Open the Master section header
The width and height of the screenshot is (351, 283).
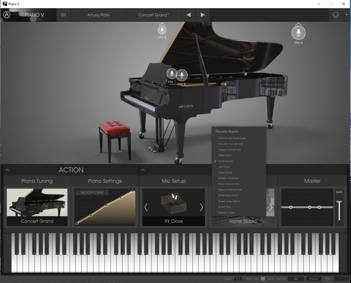click(x=312, y=181)
